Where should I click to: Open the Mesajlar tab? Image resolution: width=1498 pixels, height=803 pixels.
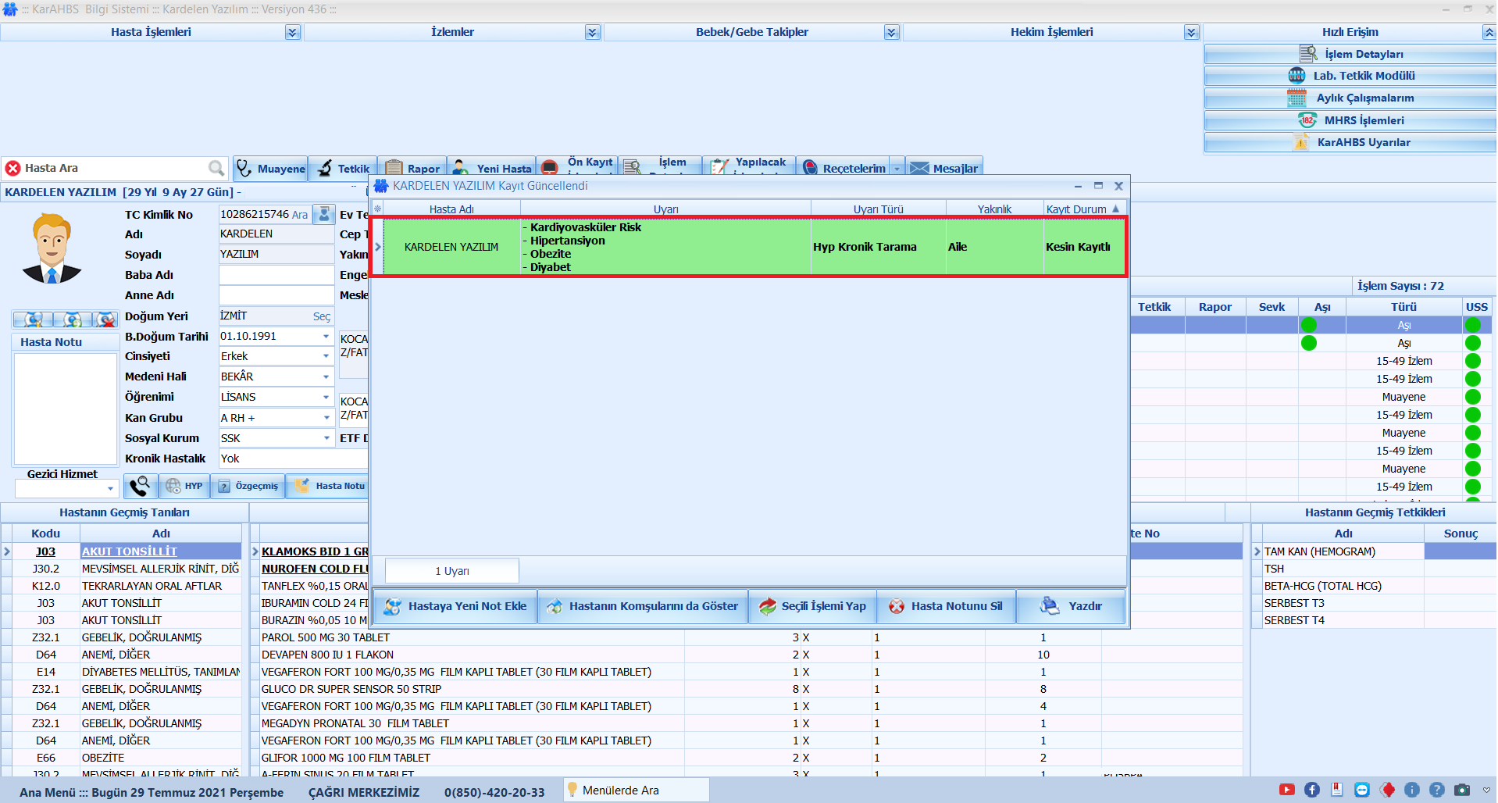coord(943,168)
